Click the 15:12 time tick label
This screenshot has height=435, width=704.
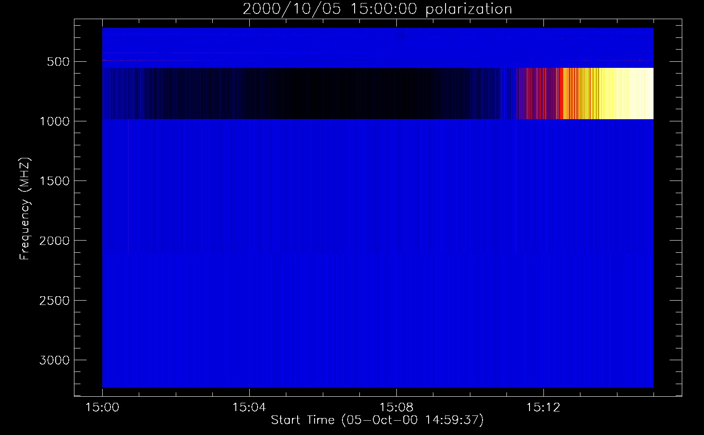543,408
